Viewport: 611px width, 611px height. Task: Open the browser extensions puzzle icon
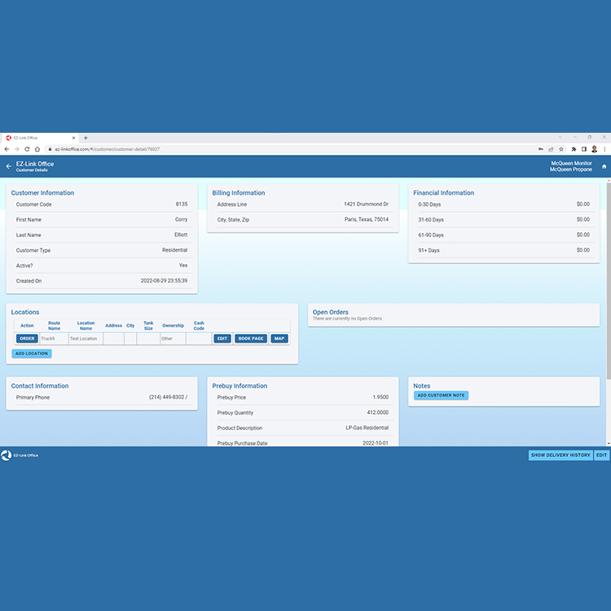click(x=574, y=149)
